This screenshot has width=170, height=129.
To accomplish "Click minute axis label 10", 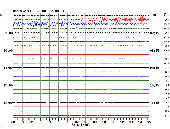I will 104,122.
